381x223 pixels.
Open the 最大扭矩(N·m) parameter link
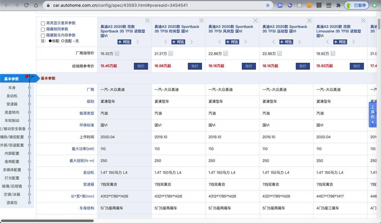click(82, 161)
